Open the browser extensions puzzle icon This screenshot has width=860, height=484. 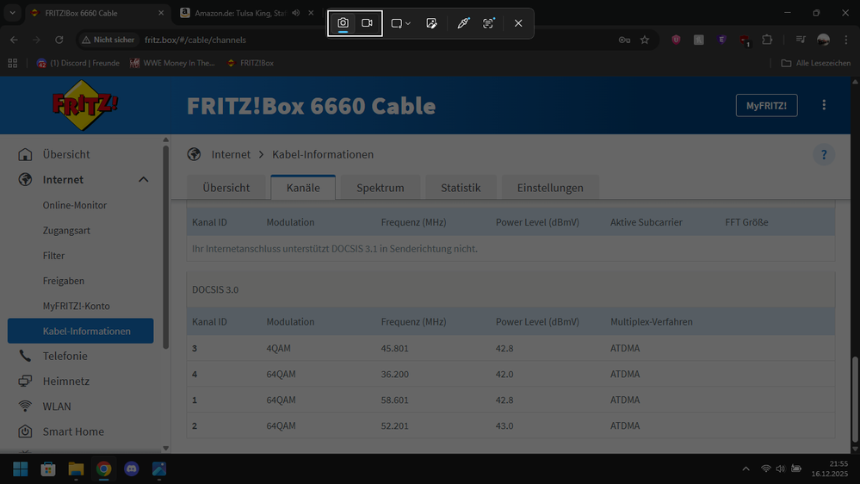pos(767,40)
